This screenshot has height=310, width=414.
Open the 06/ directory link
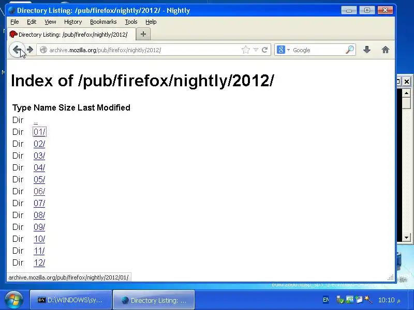39,191
